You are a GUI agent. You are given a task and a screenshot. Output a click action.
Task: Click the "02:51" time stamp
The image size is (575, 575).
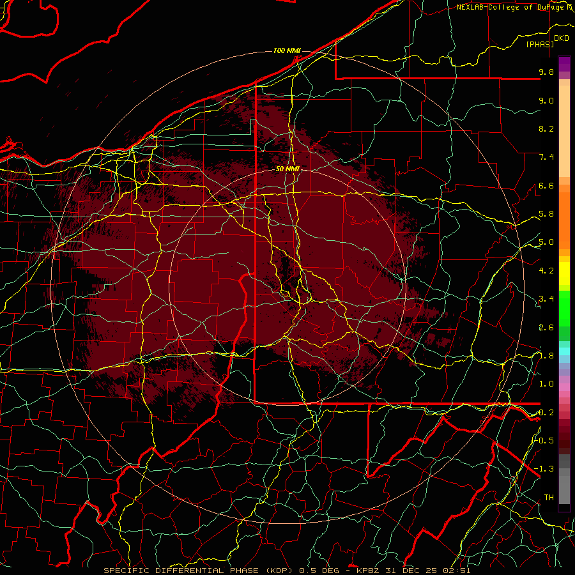pos(456,571)
